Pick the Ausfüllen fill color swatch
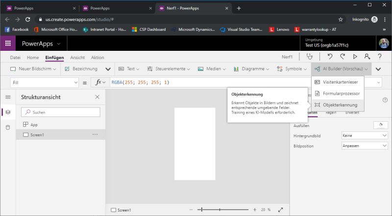 (x=380, y=125)
